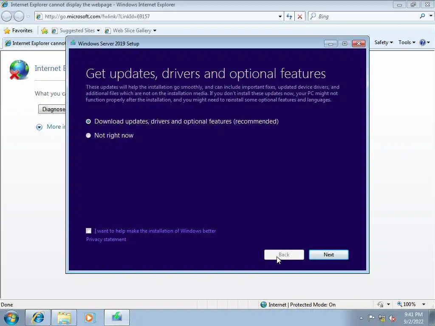Screen dimensions: 435x326
Task: Click the Add to Favorites Bar icon
Action: click(x=44, y=31)
